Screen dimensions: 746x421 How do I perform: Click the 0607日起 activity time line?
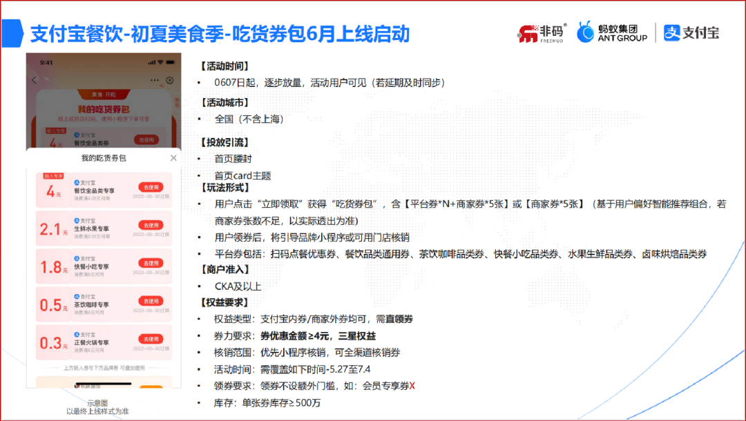tap(329, 83)
